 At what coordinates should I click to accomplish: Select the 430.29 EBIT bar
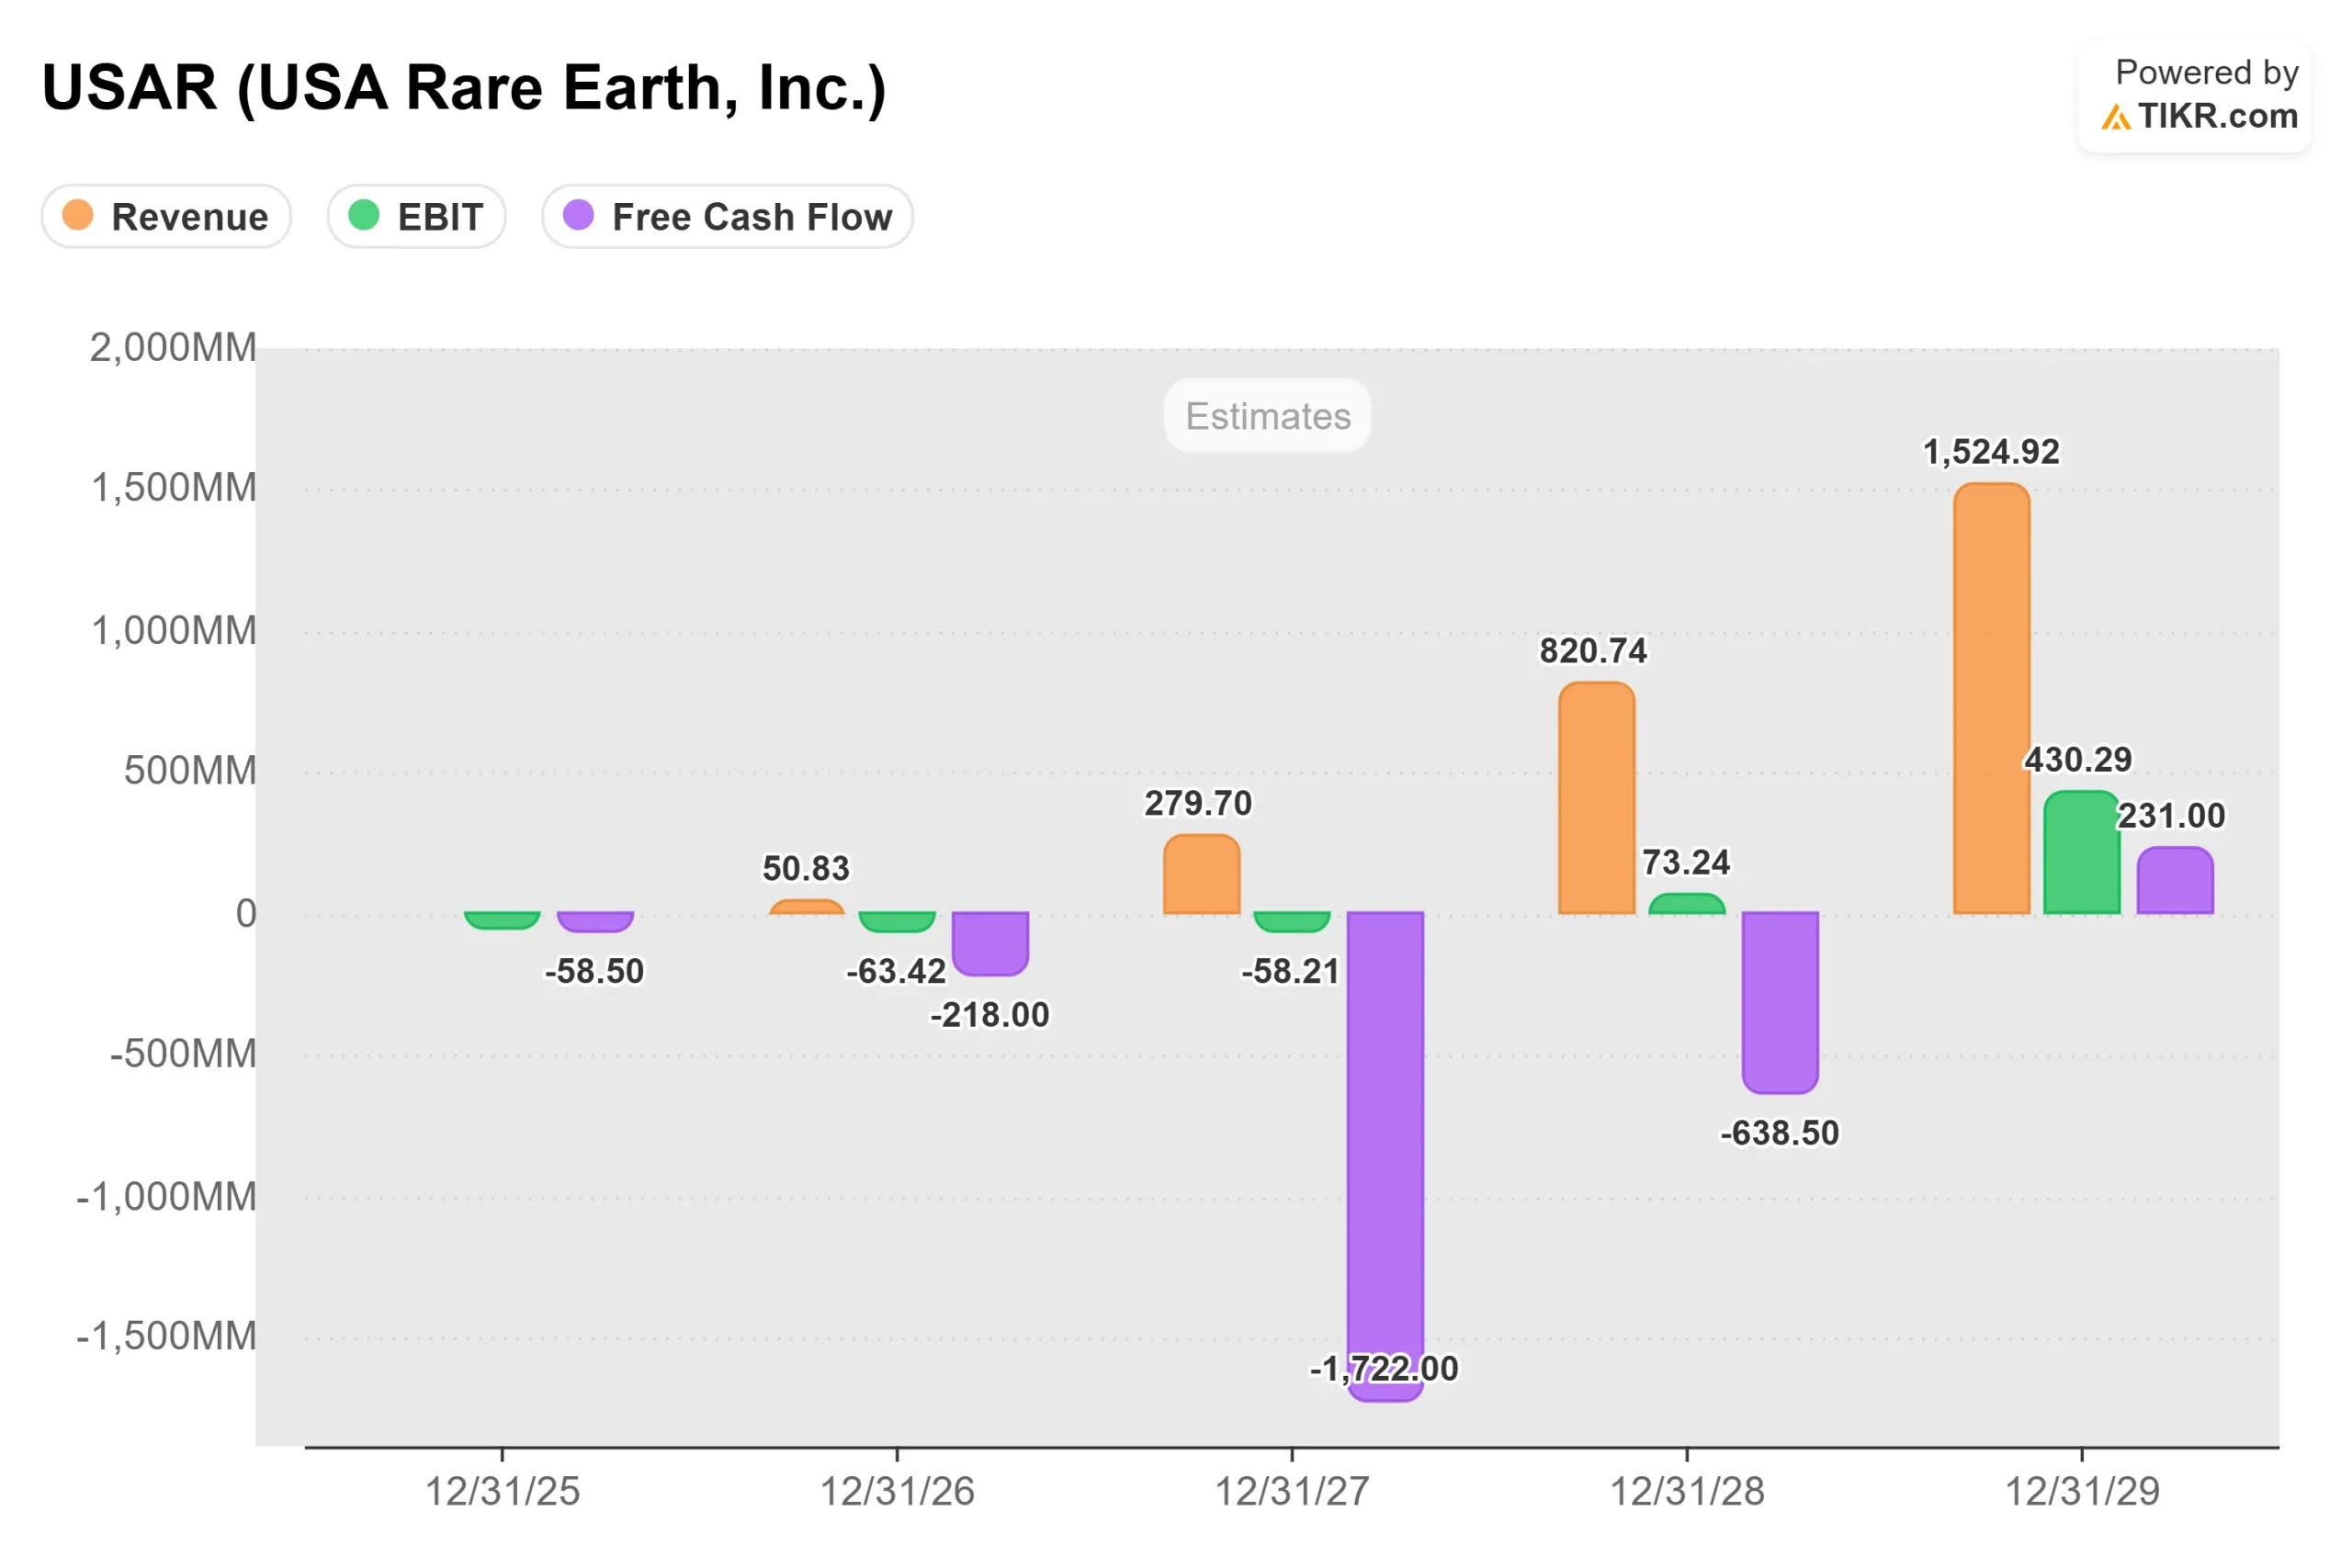tap(2081, 852)
